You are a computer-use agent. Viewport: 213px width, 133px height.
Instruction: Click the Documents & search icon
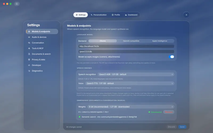tap(29, 54)
